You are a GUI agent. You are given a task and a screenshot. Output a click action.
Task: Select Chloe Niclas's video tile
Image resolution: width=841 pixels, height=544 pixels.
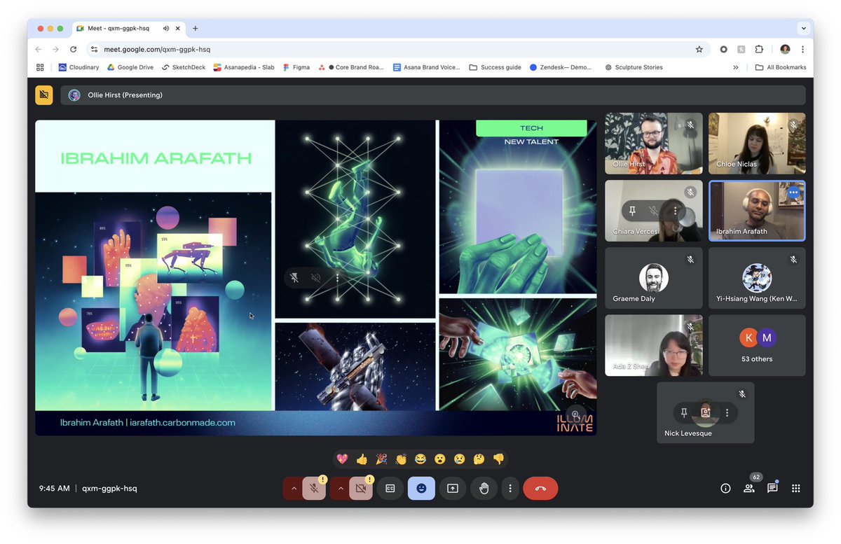(757, 144)
